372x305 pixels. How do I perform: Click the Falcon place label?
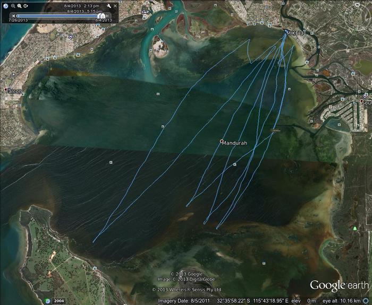(x=14, y=91)
